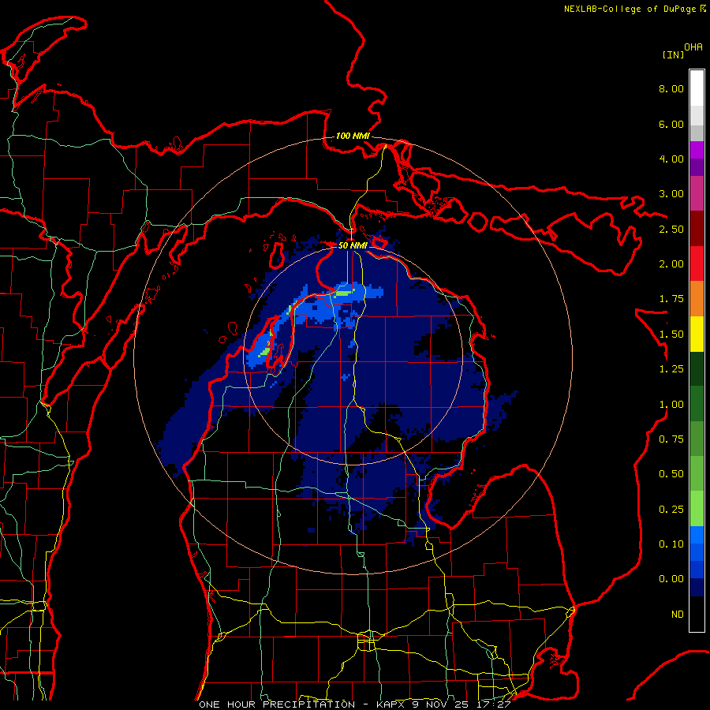Click the 1.00 legend value

(671, 405)
